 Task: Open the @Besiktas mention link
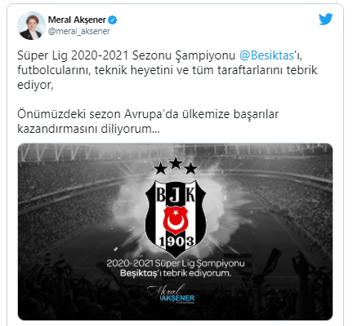[266, 55]
